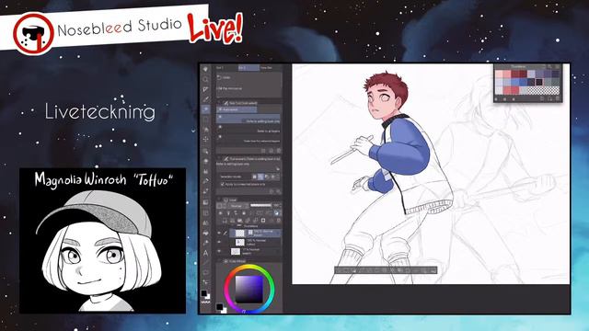
Task: Select the top highlighted layer thumbnail
Action: [x=239, y=233]
